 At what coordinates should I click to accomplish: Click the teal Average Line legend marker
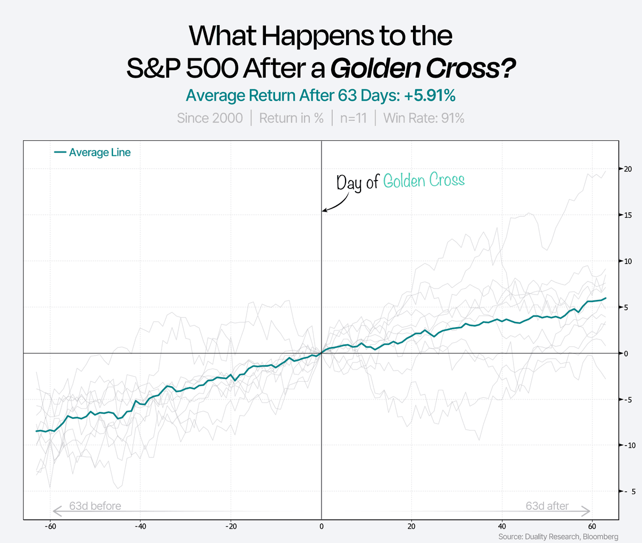tap(60, 153)
